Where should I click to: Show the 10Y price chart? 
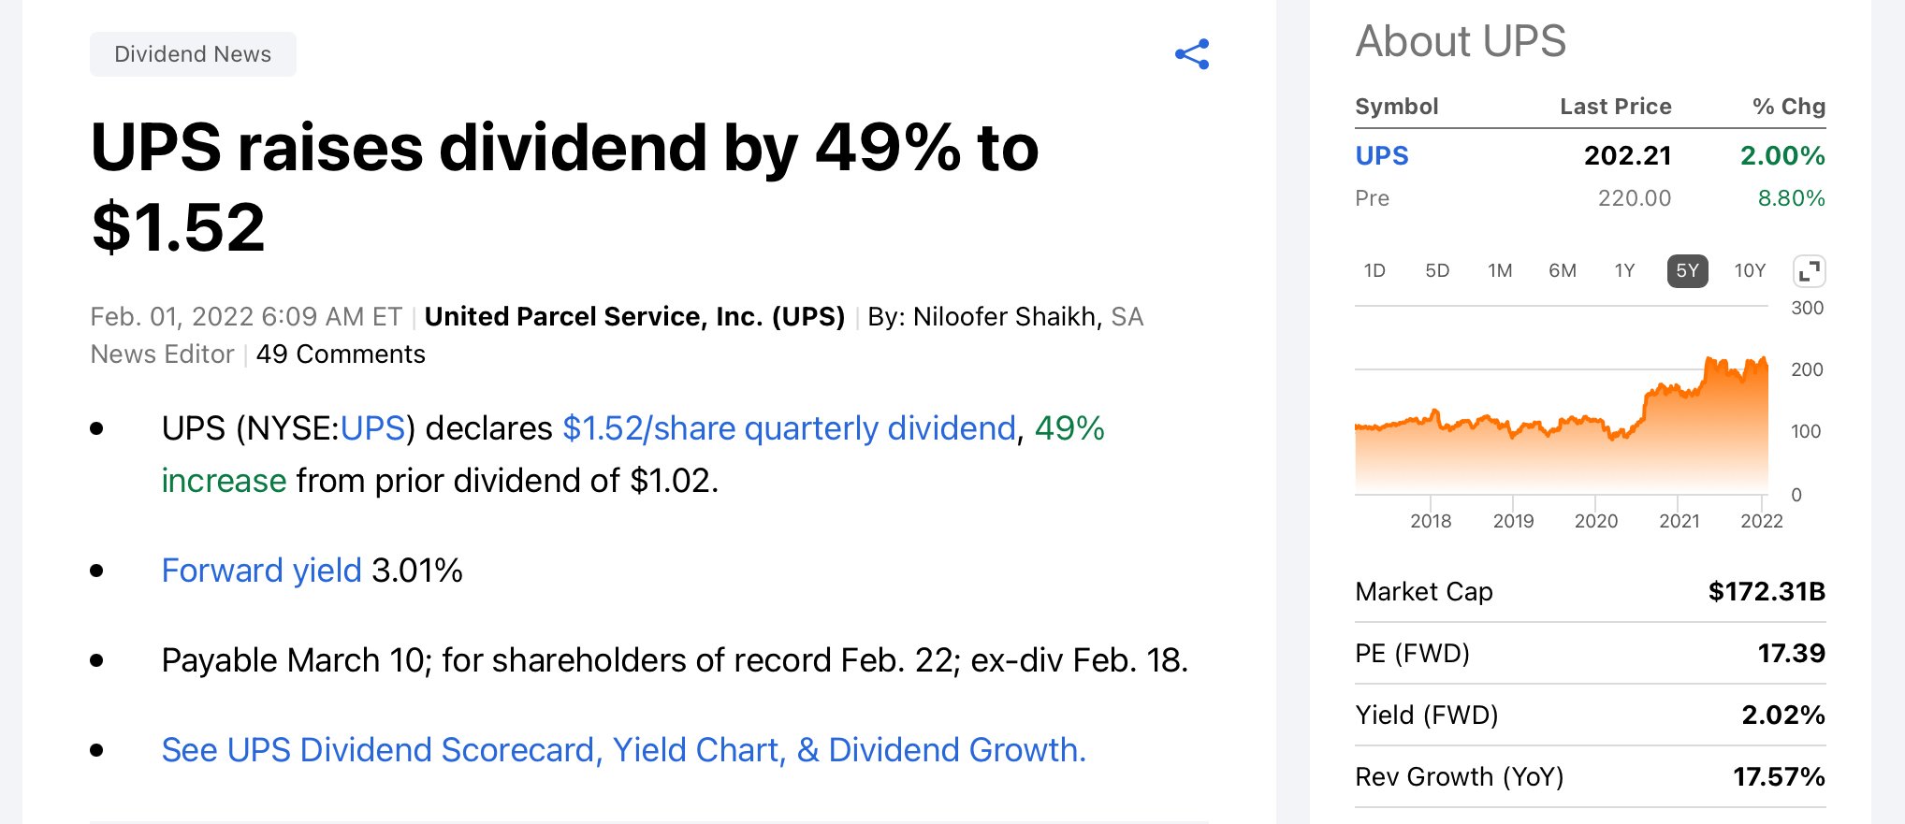(x=1750, y=271)
